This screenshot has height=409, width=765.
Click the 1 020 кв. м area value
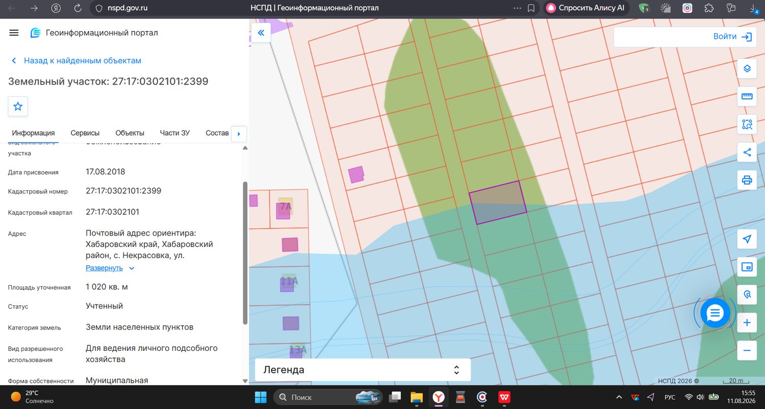click(107, 287)
